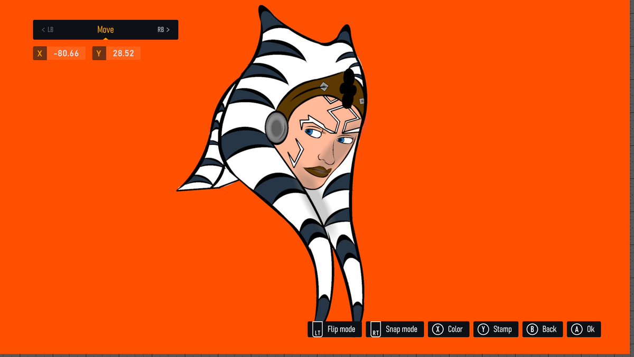Click the RT trigger icon
Image resolution: width=634 pixels, height=357 pixels.
[x=376, y=329]
